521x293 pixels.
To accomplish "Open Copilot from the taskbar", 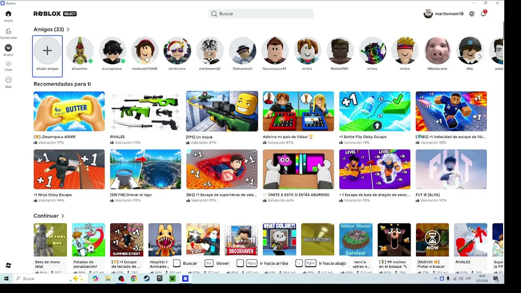I will 95,279.
